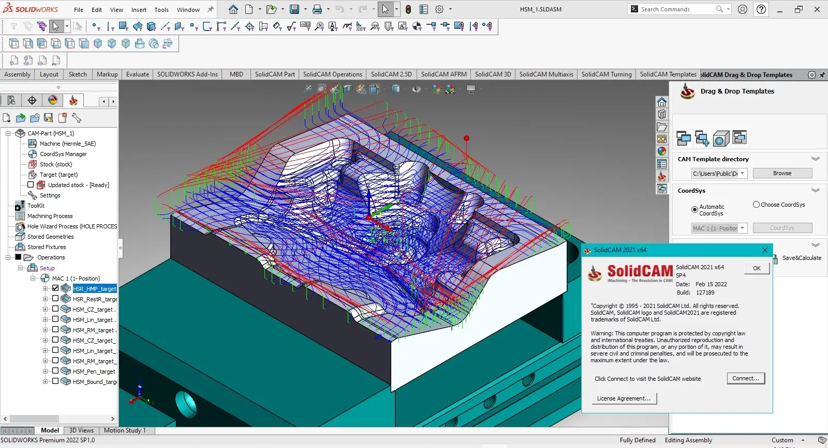
Task: Uncheck the HSR_HMP_target operation checkbox
Action: pos(55,288)
